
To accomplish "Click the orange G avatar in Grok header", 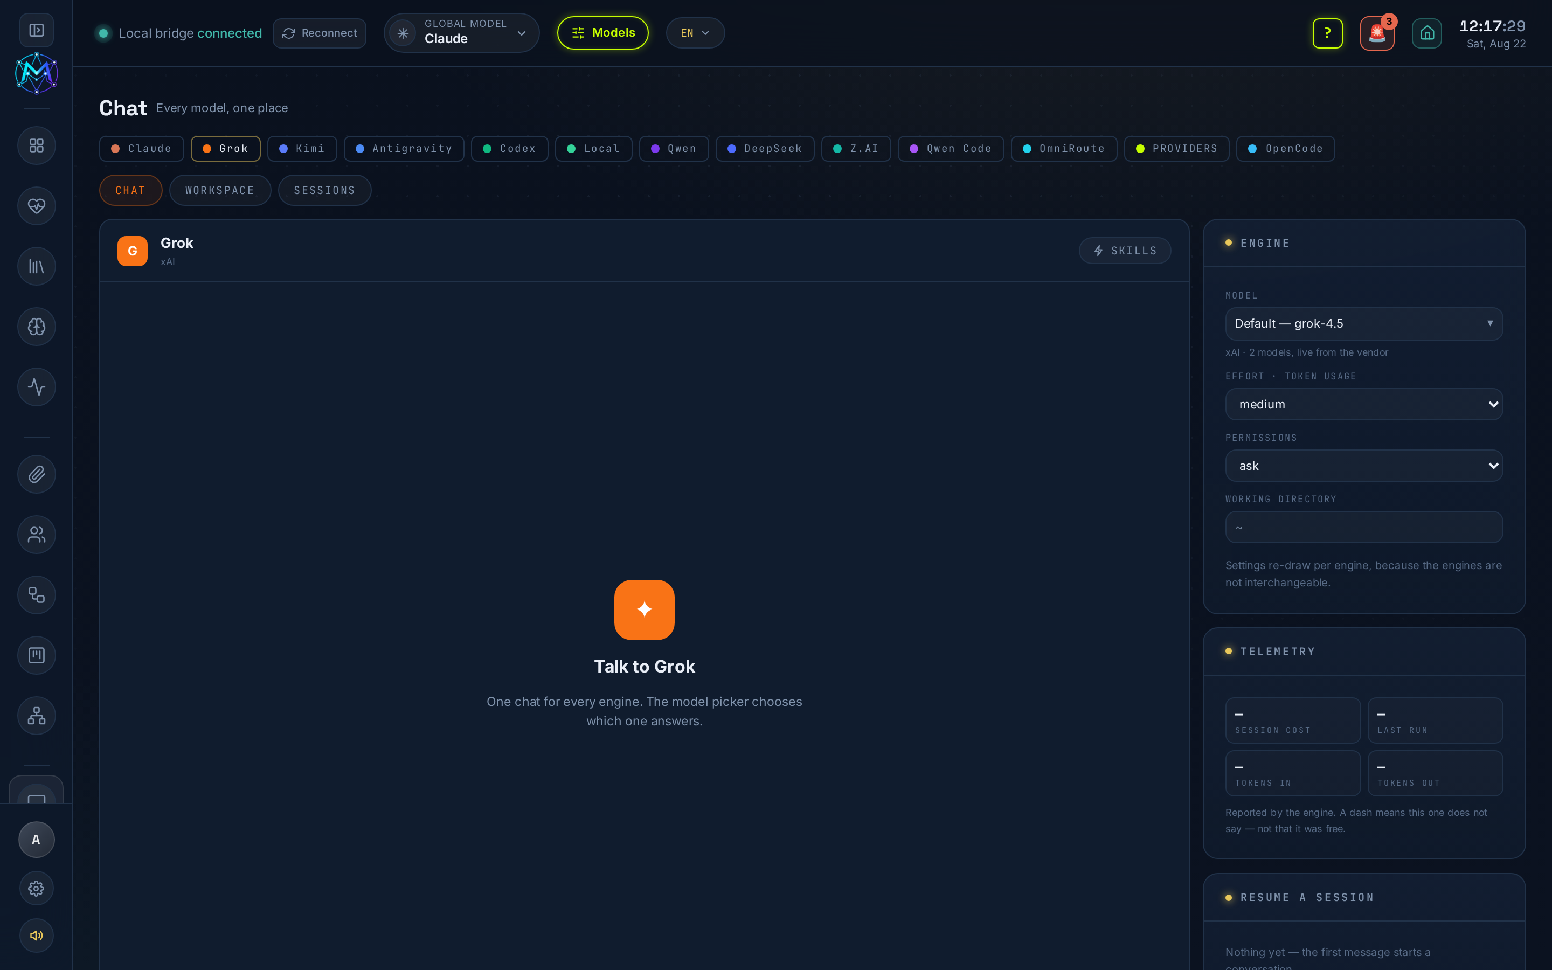I will 133,251.
